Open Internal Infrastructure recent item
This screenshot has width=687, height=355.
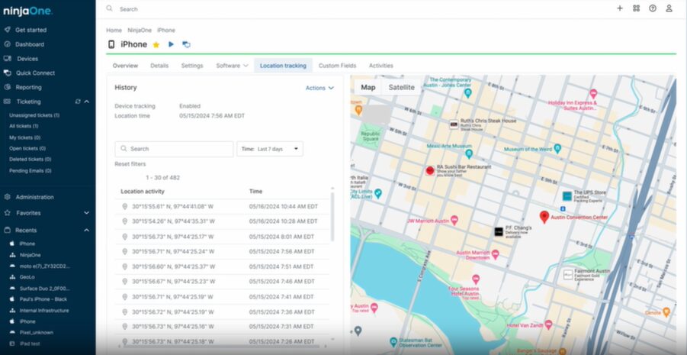(x=43, y=310)
